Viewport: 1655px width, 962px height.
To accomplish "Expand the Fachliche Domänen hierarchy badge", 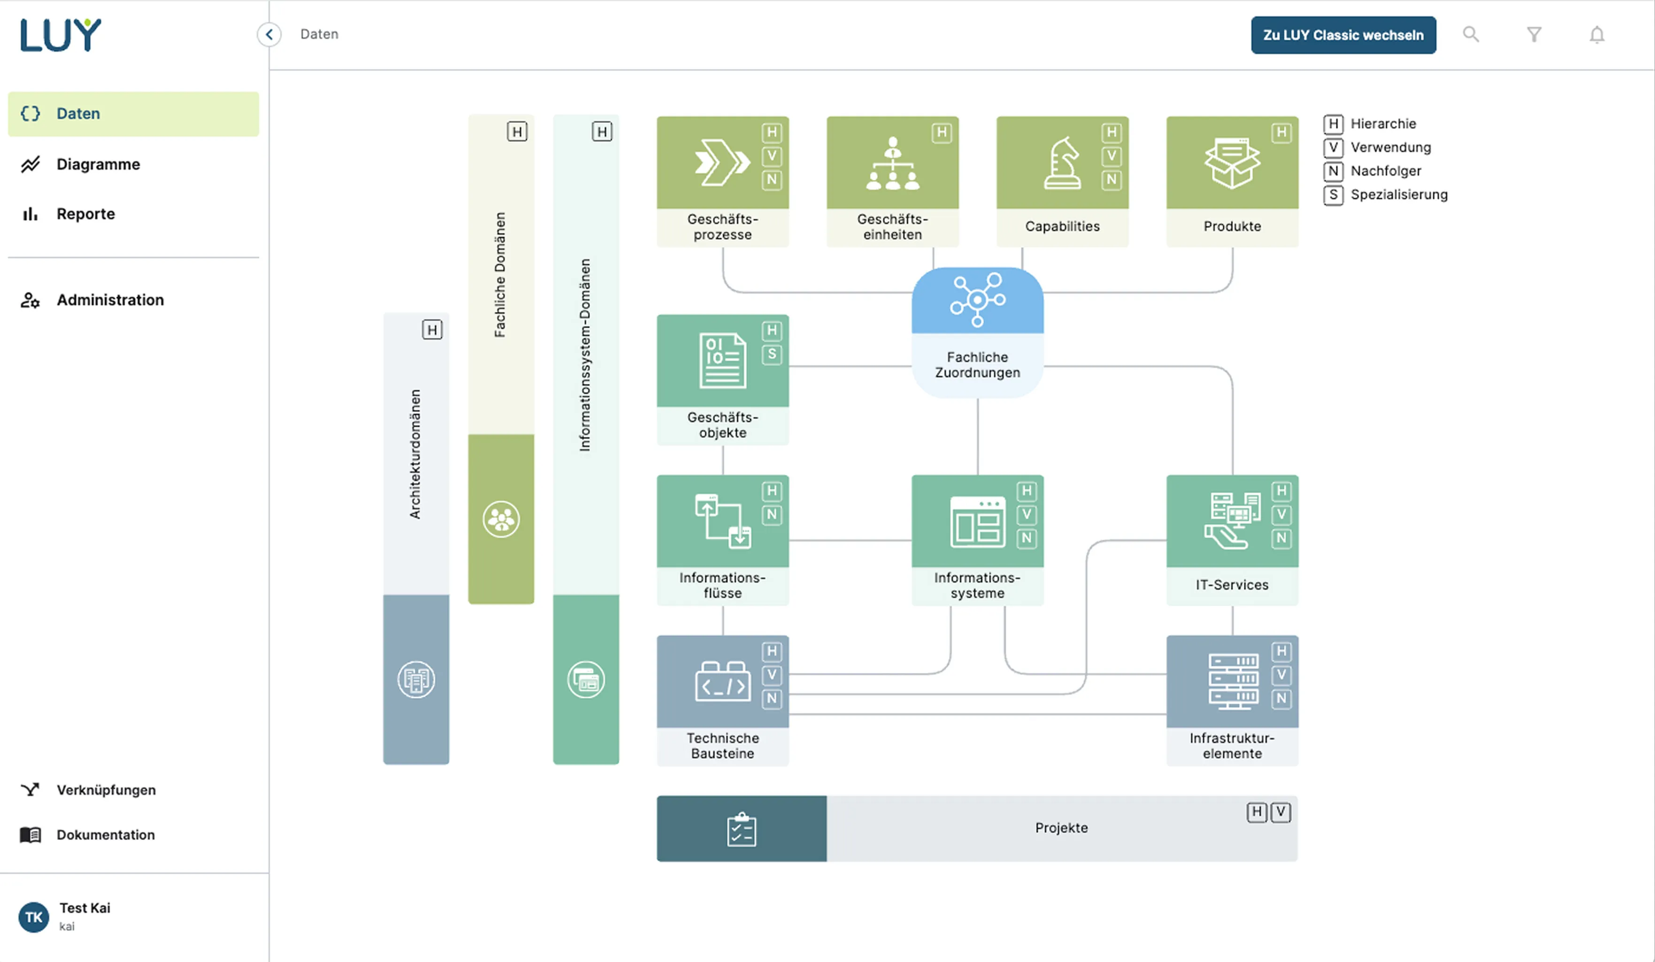I will point(518,131).
